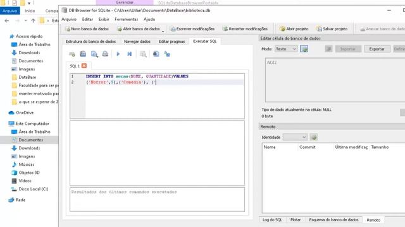
Task: Open DataBase folder in Explorer sidebar
Action: pyautogui.click(x=27, y=77)
